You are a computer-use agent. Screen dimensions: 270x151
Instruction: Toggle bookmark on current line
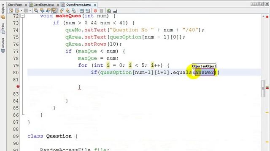click(74, 11)
